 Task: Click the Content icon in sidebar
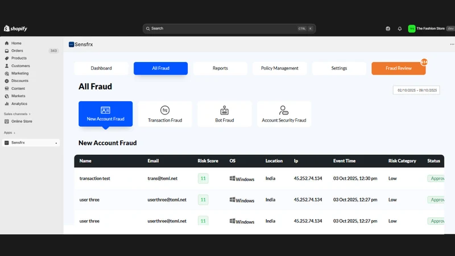coord(7,89)
